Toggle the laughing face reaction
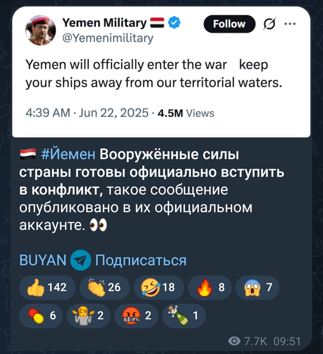 pos(159,288)
